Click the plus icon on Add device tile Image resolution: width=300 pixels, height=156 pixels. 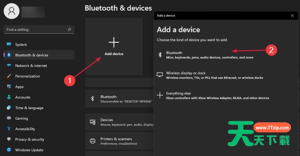click(x=114, y=42)
